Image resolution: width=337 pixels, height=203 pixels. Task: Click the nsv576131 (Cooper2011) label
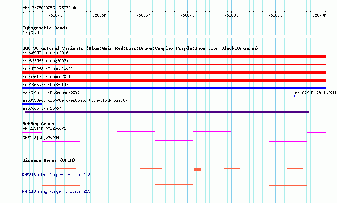tap(48, 77)
